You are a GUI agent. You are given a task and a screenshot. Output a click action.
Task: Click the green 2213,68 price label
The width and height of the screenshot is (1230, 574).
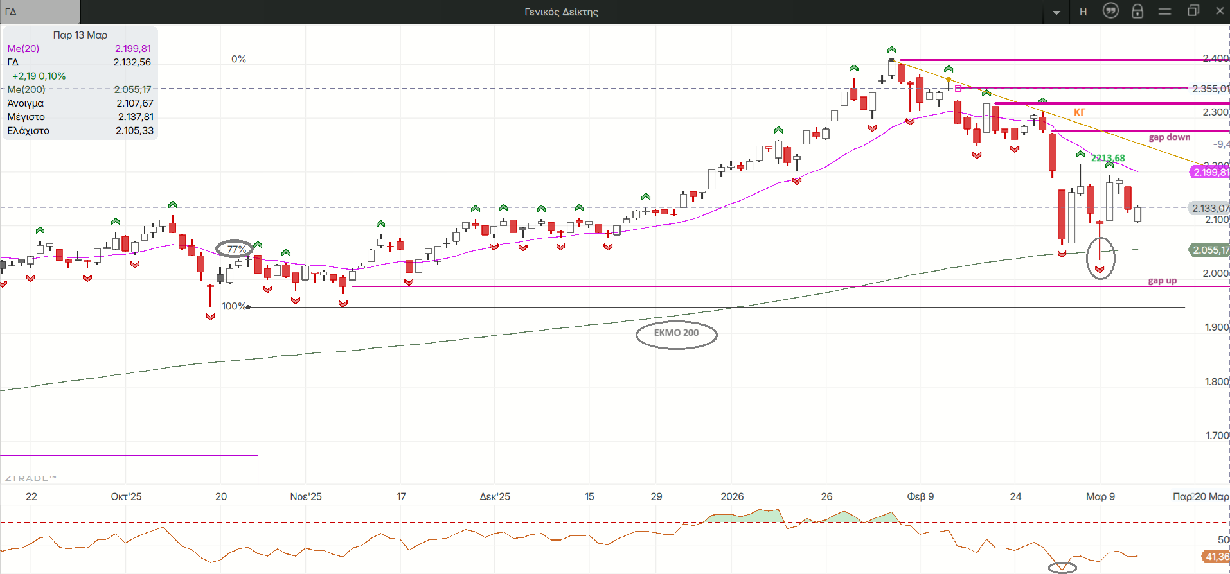pos(1108,158)
